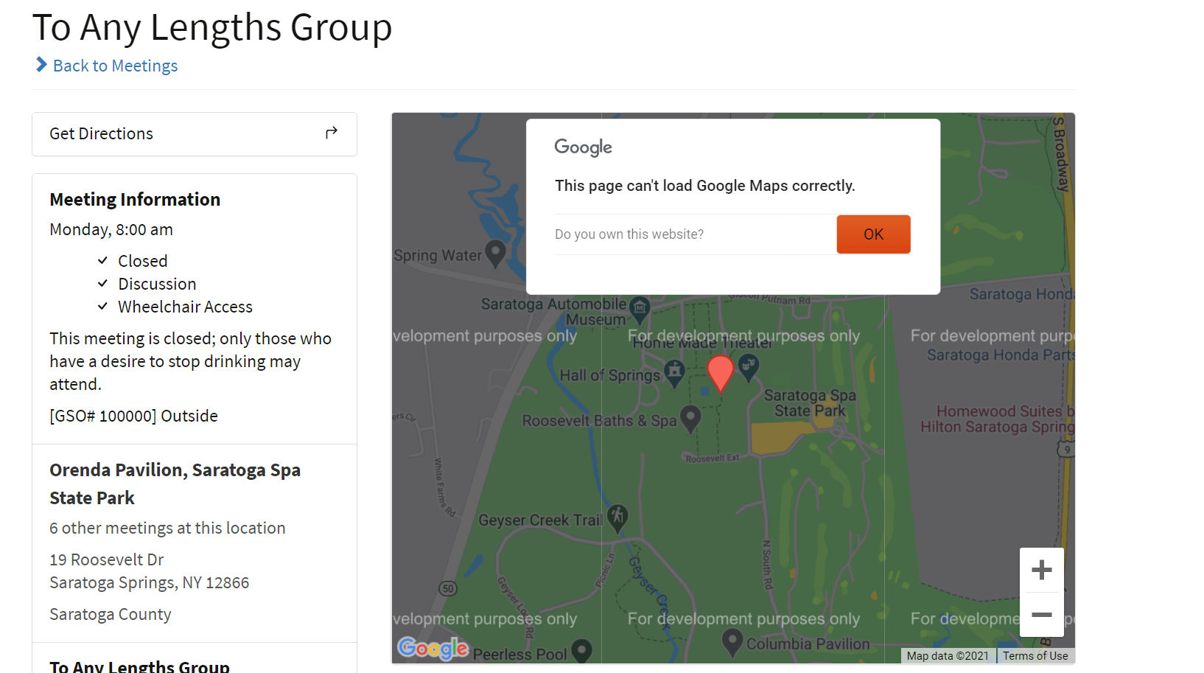
Task: Click the '19 Roosevelt Dr' address text
Action: tap(107, 559)
